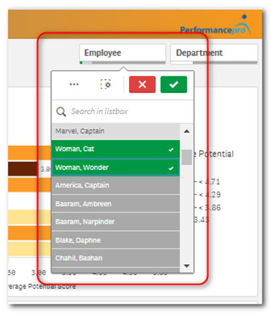This screenshot has height=313, width=271.
Task: Choose Basram, Narpinder list entry
Action: point(116,222)
